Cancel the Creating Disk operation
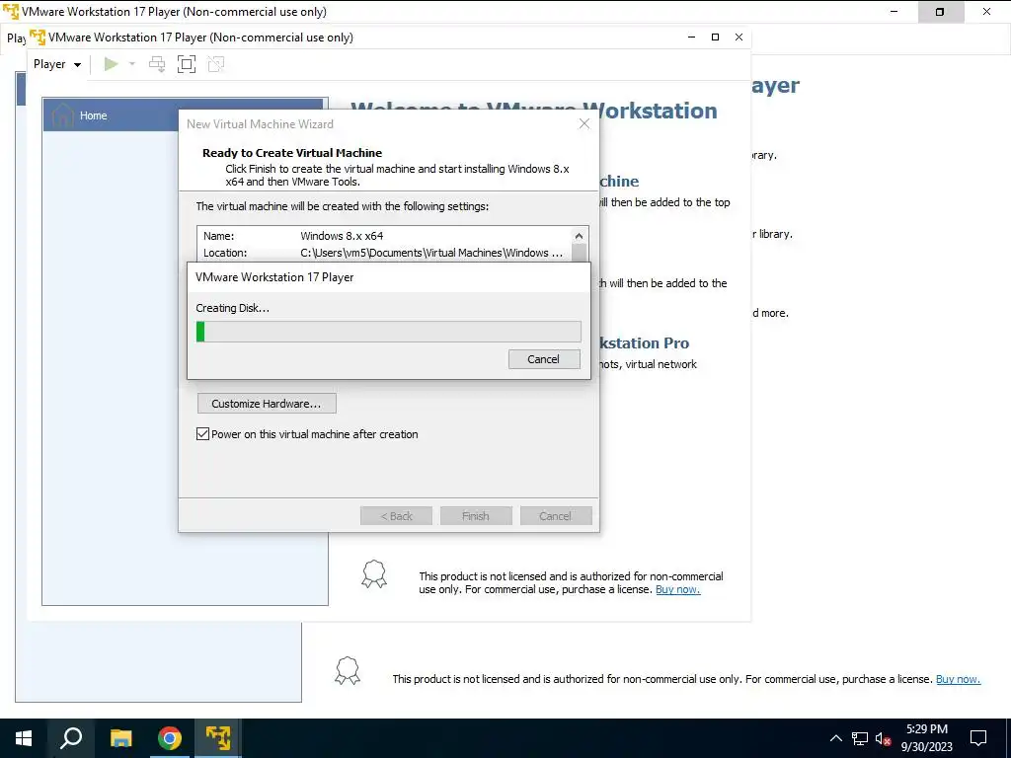 tap(544, 359)
